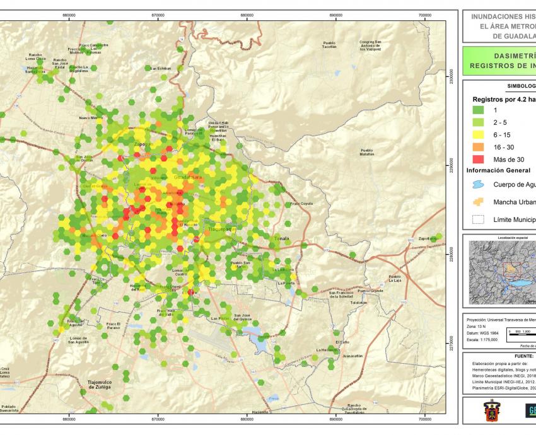Click the Las Pintas label
The width and height of the screenshot is (536, 435).
[x=220, y=318]
